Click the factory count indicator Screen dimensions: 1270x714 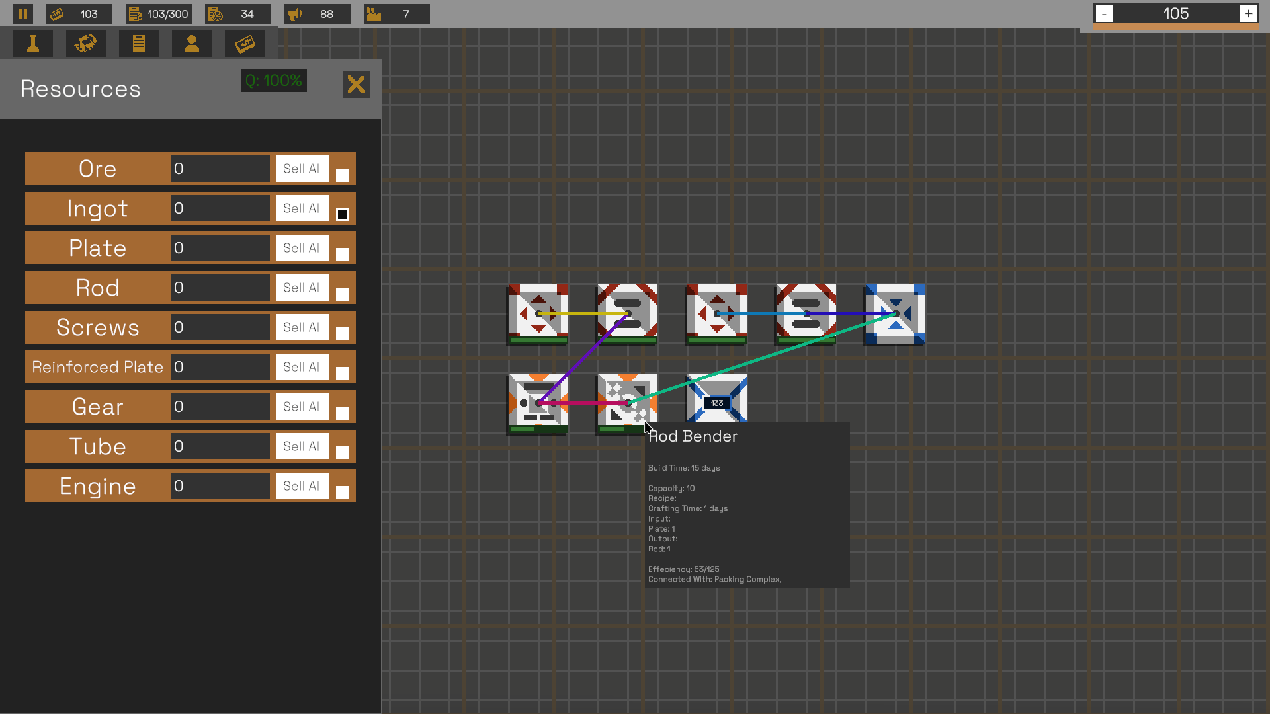[x=396, y=14]
